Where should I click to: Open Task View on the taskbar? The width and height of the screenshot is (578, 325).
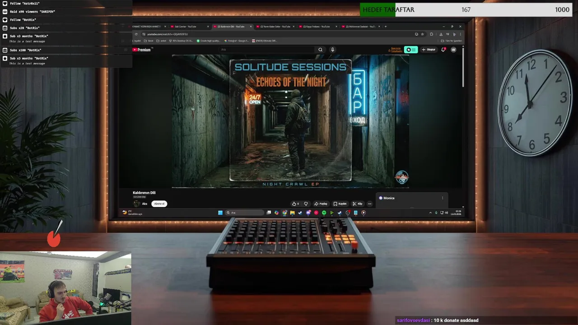pos(269,213)
